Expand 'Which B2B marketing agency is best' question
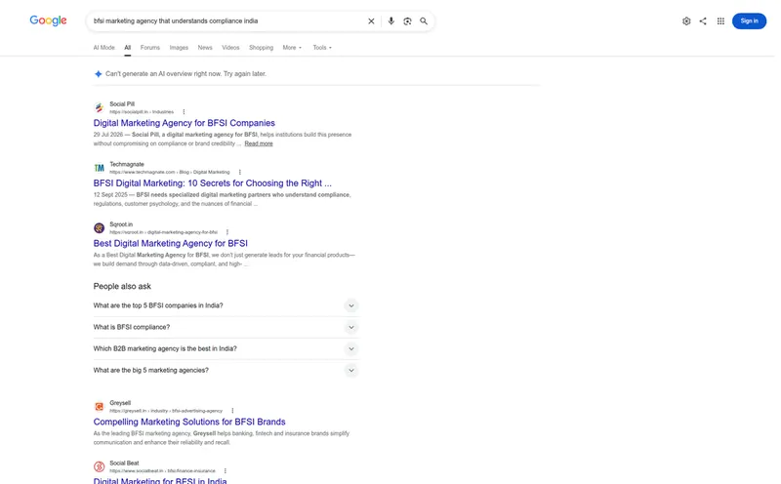Screen dimensions: 781x484 (x=351, y=348)
